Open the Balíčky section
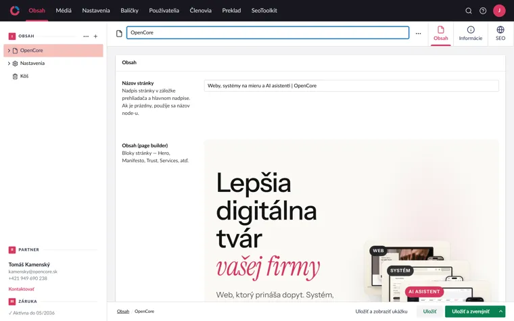This screenshot has height=321, width=514. [129, 11]
